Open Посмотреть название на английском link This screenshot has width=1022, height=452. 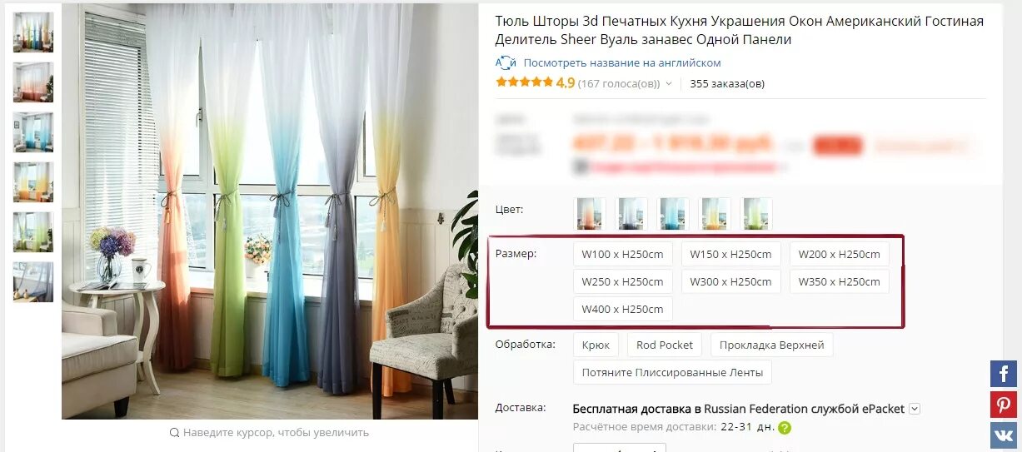pyautogui.click(x=622, y=62)
